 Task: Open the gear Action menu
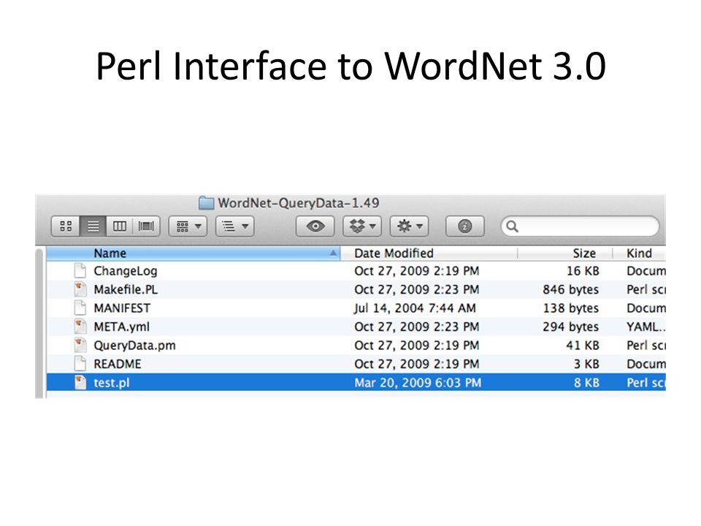click(x=410, y=226)
